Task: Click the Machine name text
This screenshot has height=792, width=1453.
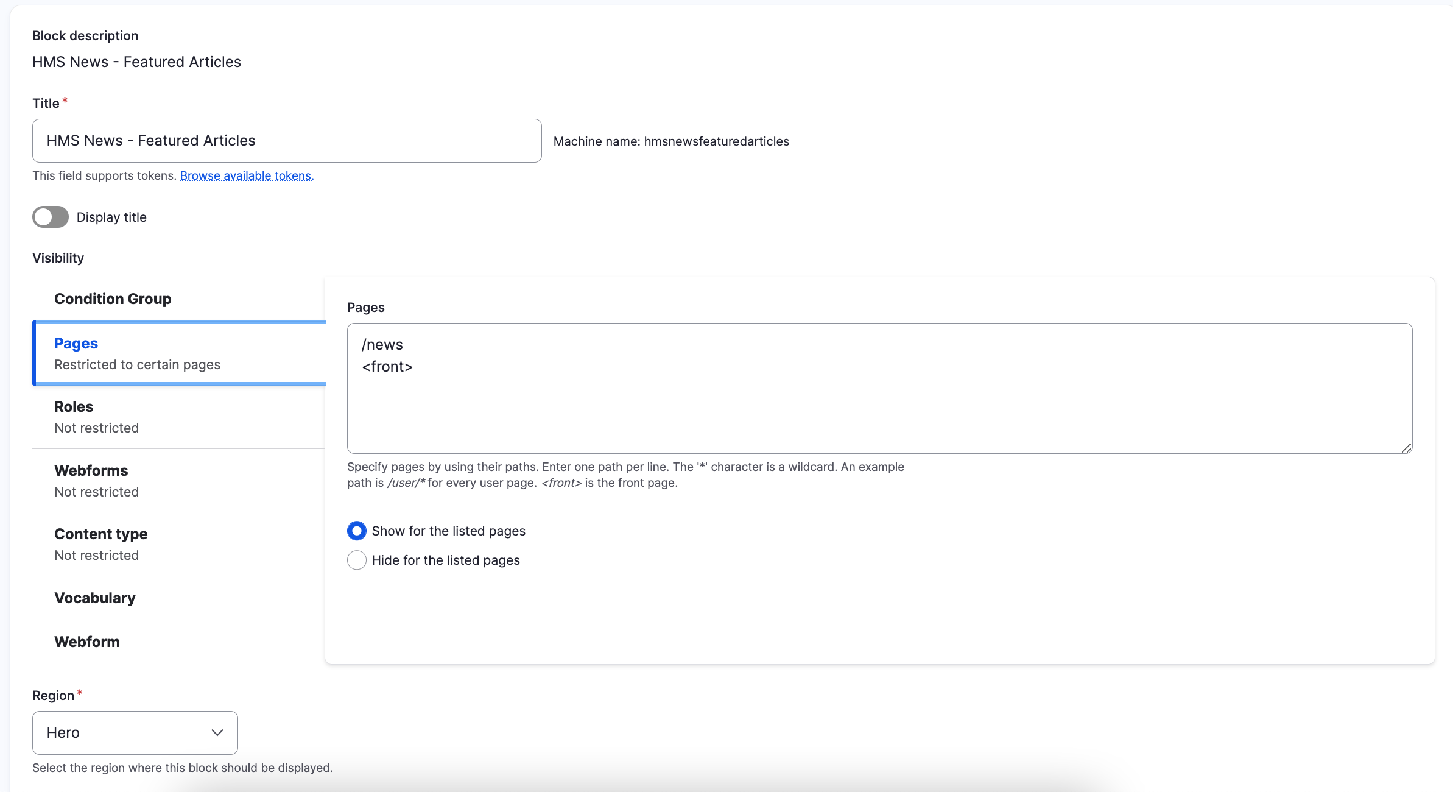Action: 670,141
